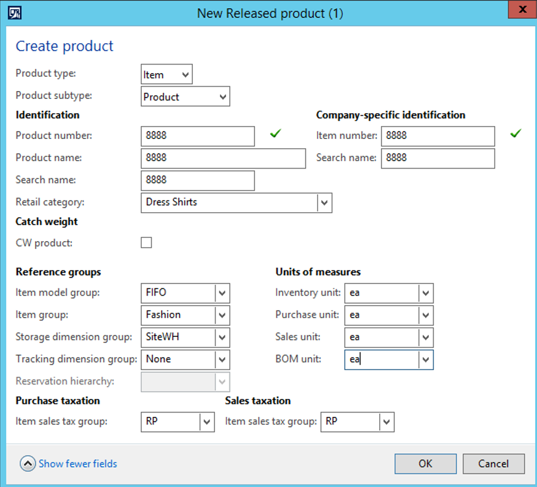Open the Product type dropdown
This screenshot has width=537, height=487.
(x=184, y=75)
